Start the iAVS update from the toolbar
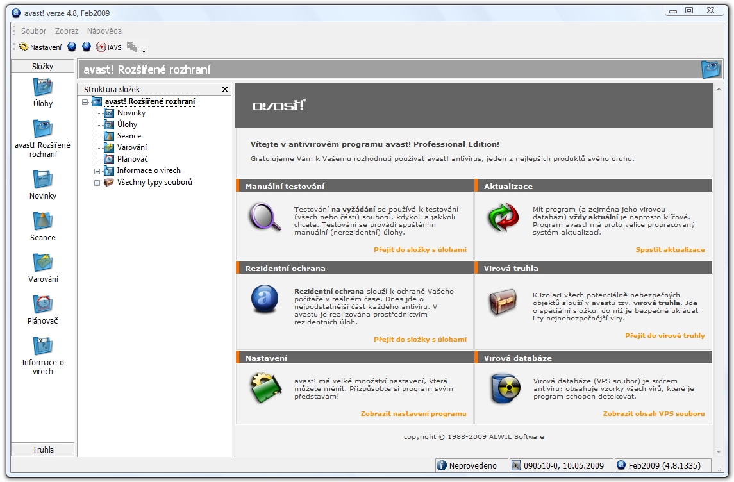The height and width of the screenshot is (482, 734). click(x=108, y=47)
